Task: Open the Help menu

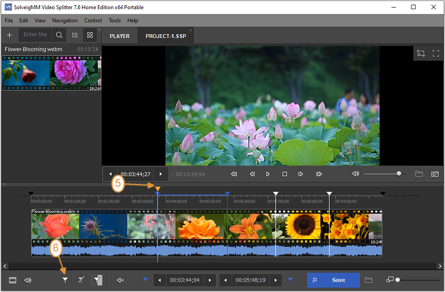Action: (133, 21)
